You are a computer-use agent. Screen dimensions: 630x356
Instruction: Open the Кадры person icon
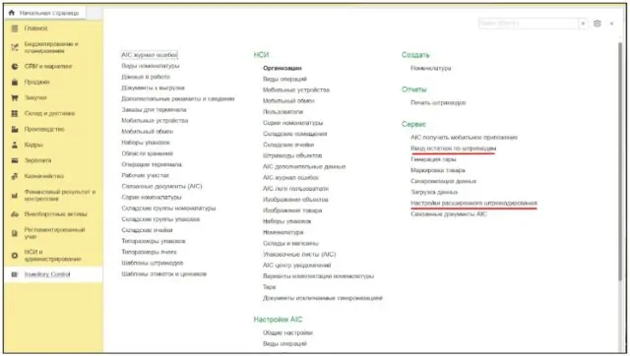tap(15, 145)
